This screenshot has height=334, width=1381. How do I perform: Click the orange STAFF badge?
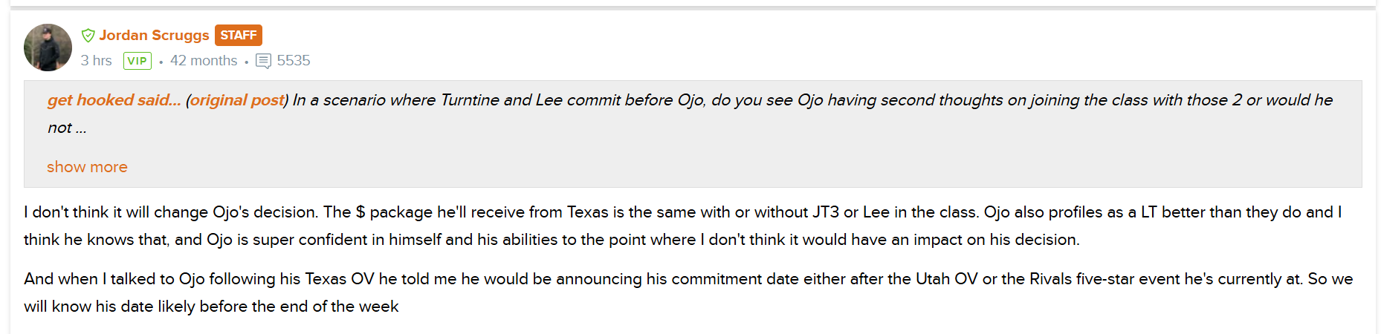[239, 35]
